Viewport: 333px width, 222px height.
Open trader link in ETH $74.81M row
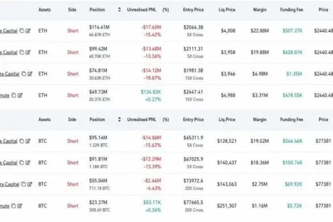pos(10,74)
